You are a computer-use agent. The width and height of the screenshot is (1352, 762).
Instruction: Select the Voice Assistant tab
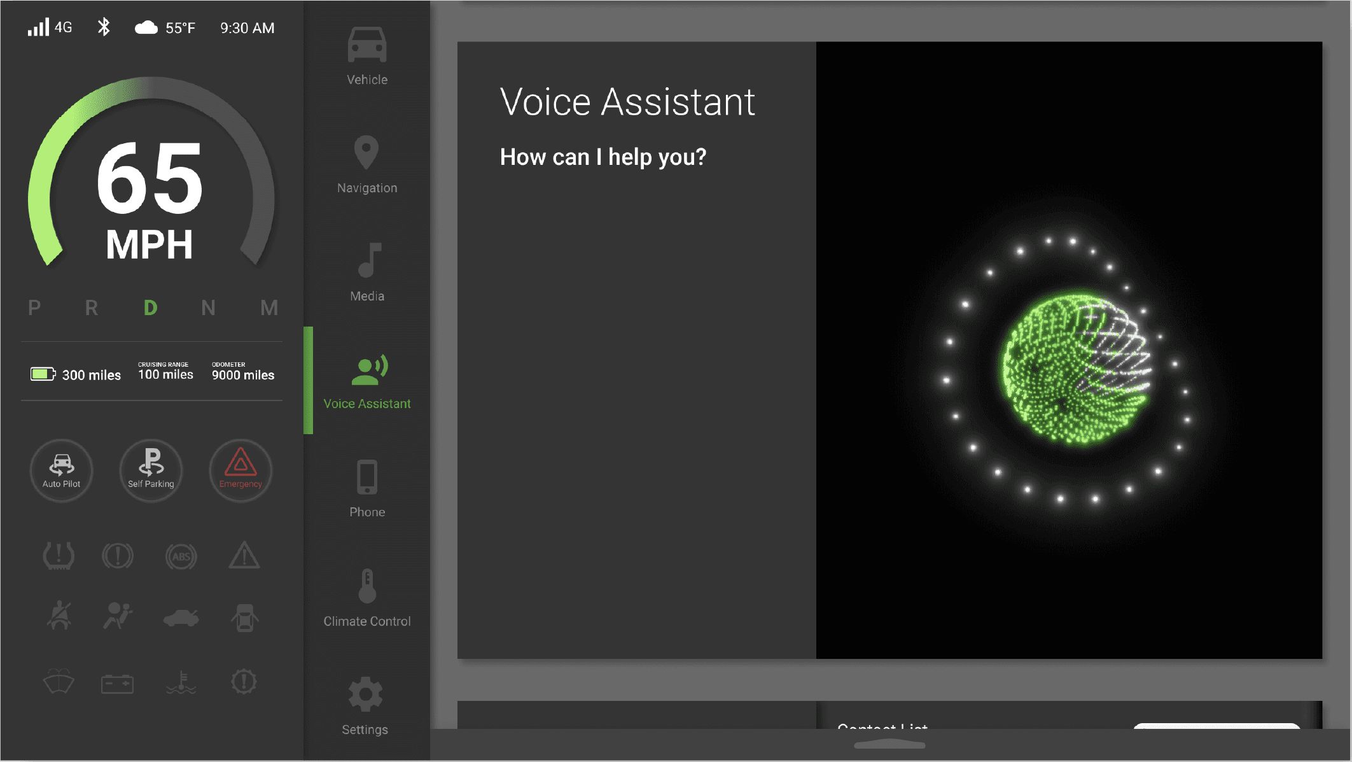(x=366, y=381)
